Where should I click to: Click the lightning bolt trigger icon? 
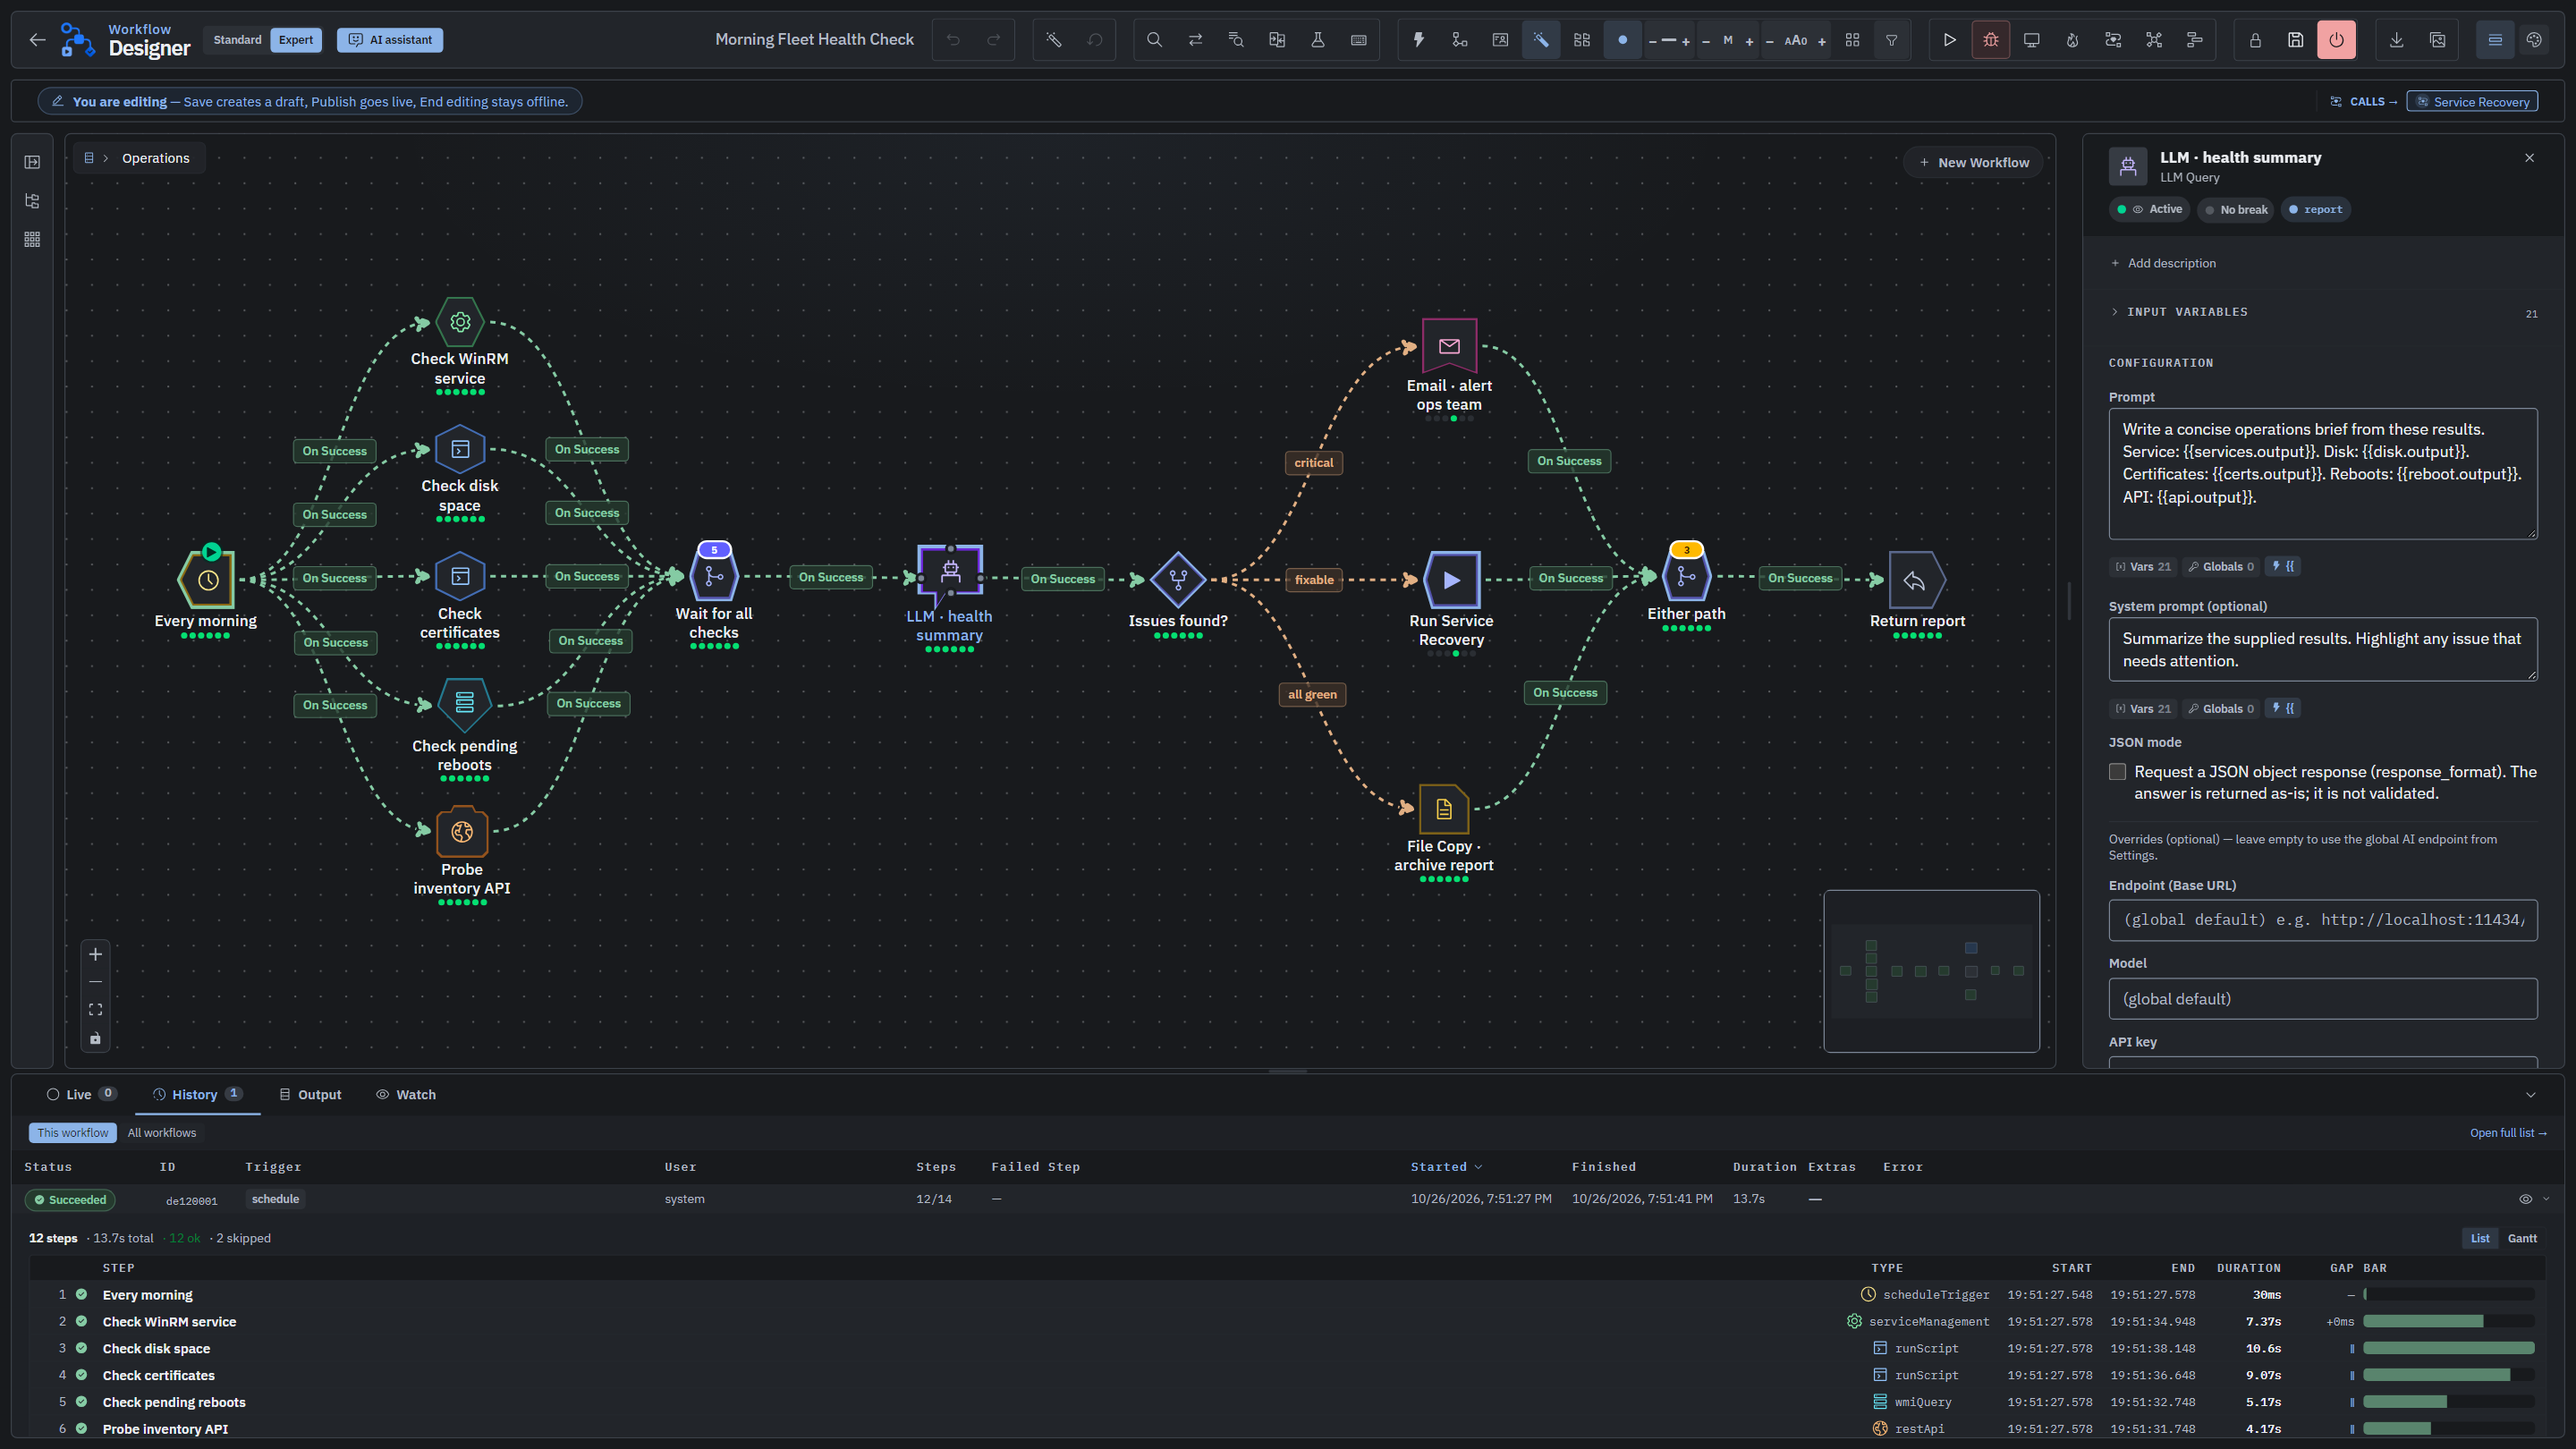(1418, 40)
